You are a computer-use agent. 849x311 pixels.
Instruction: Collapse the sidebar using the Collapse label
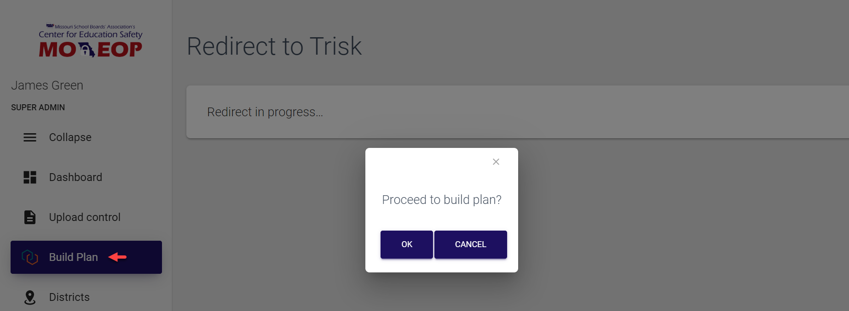[70, 137]
